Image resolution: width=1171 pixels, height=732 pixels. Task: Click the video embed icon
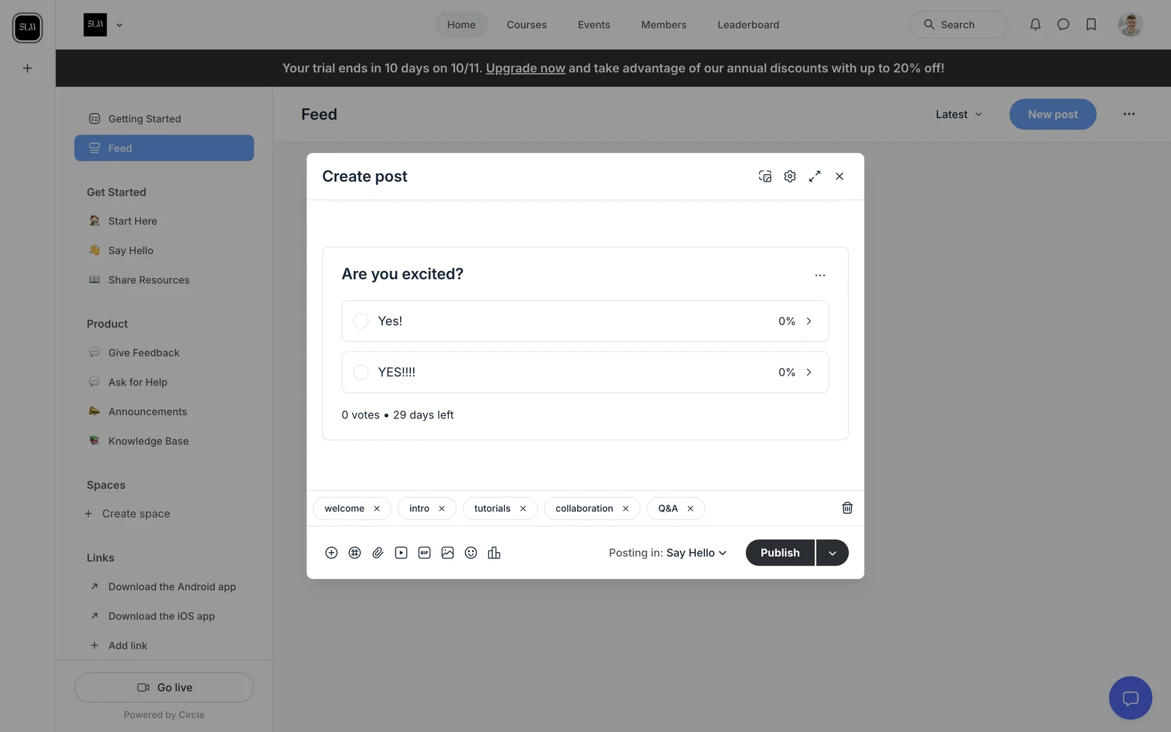point(401,553)
